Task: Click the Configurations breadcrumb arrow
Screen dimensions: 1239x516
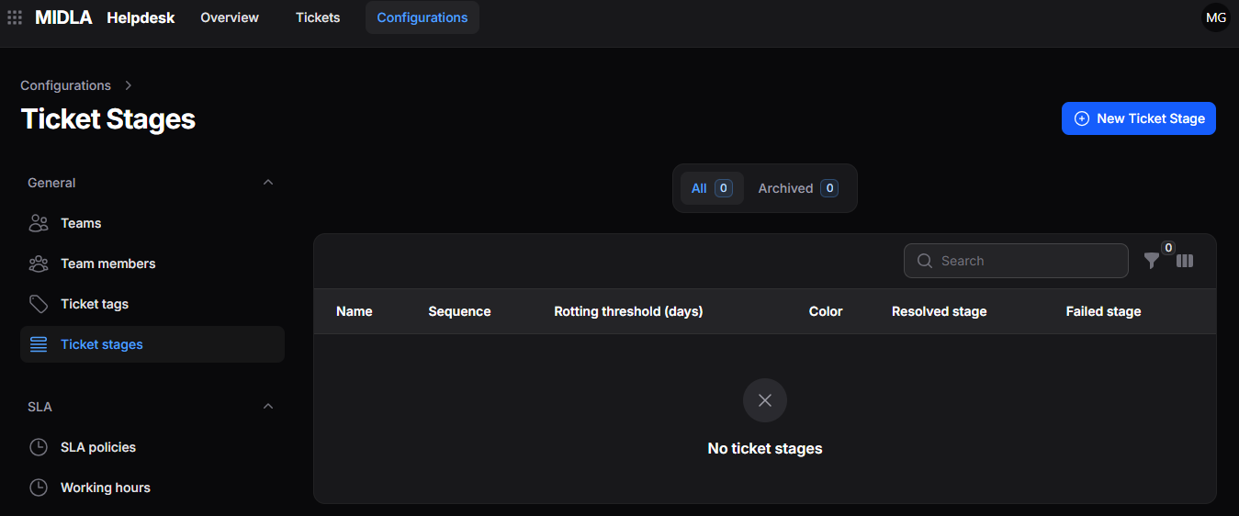Action: (x=129, y=85)
